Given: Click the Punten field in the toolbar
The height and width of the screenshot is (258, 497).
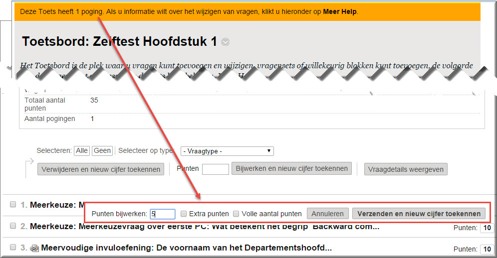Looking at the screenshot, I should 215,169.
